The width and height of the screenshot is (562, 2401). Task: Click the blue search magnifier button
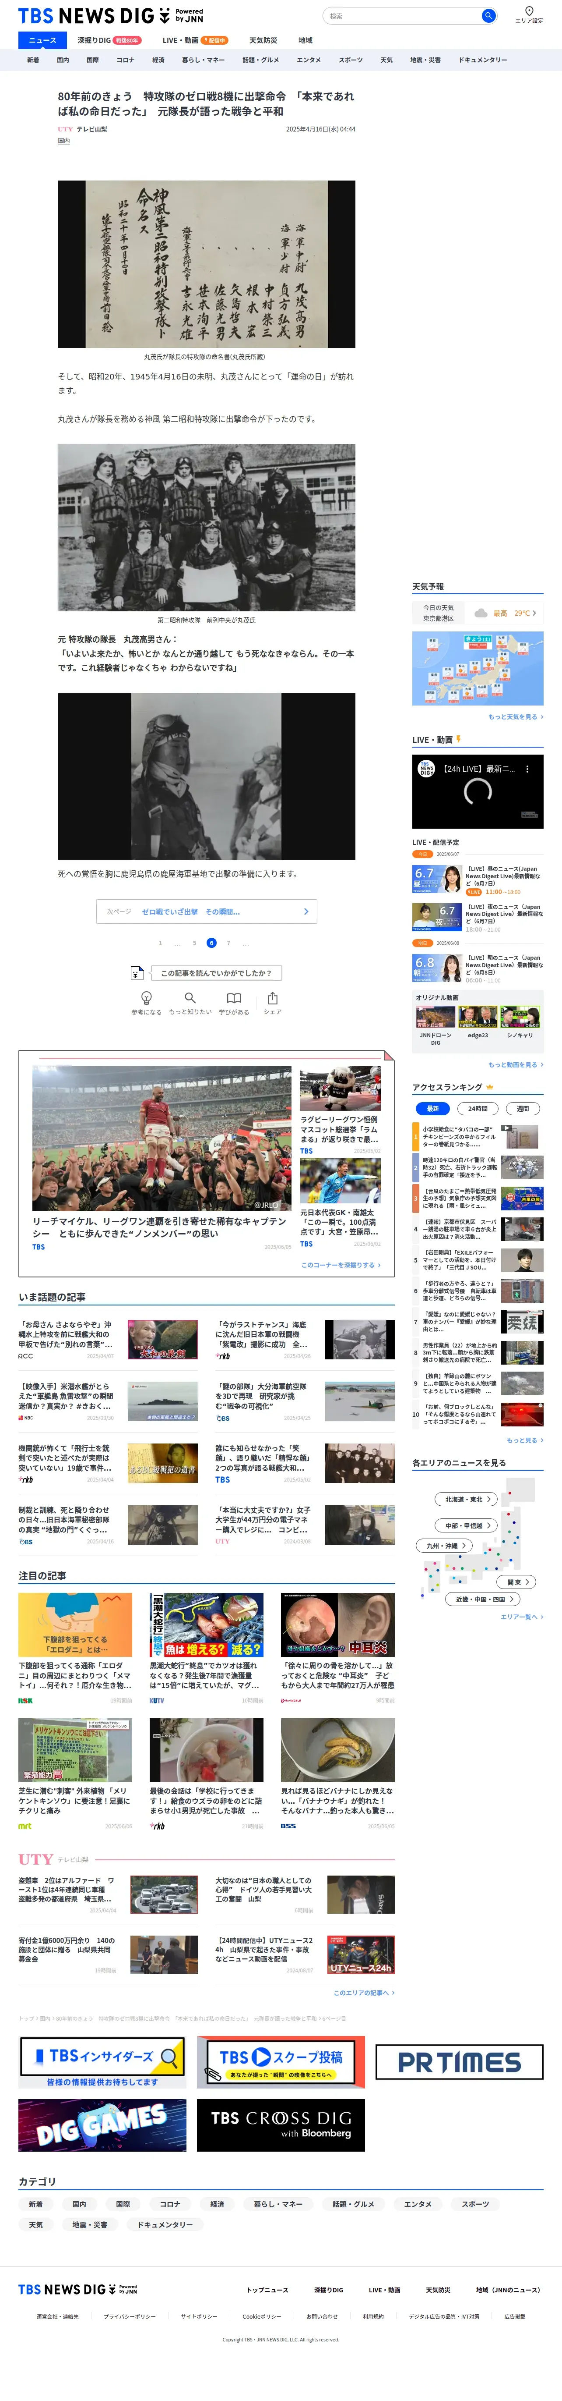[x=488, y=16]
